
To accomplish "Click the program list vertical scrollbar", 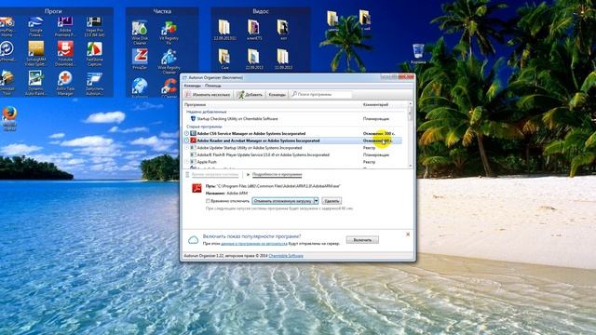I will 410,134.
